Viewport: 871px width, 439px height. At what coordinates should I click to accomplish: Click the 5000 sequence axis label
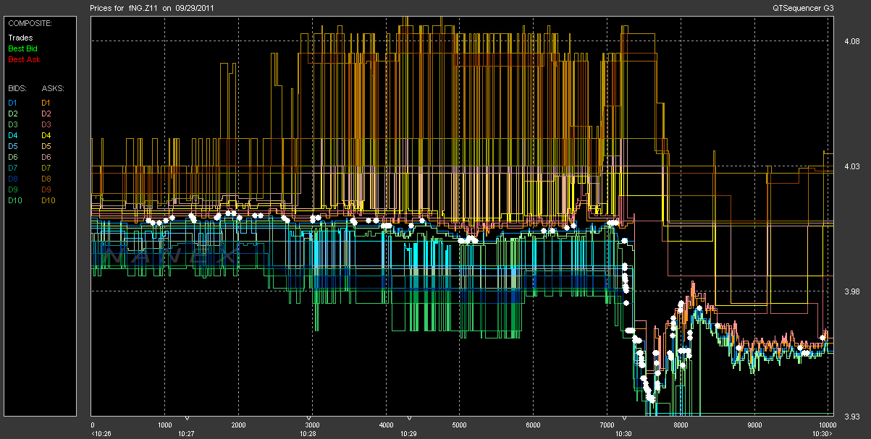click(459, 425)
